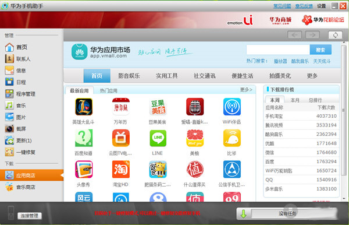The image size is (349, 225).
Task: Click the WiFi伴侣 app icon
Action: [x=232, y=107]
